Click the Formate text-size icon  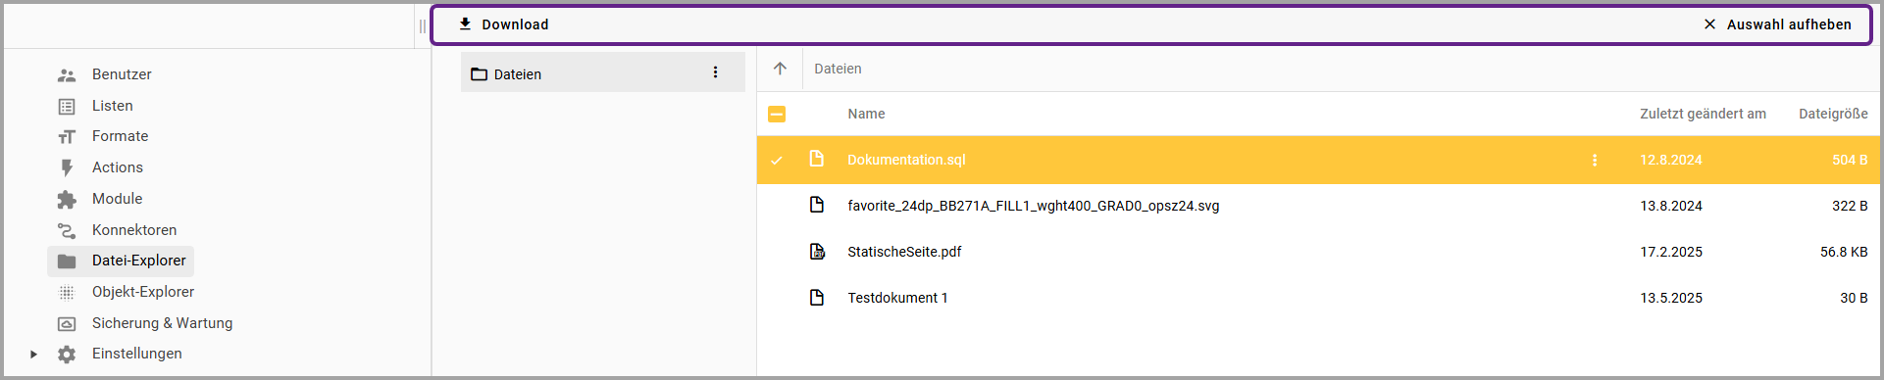coord(67,137)
